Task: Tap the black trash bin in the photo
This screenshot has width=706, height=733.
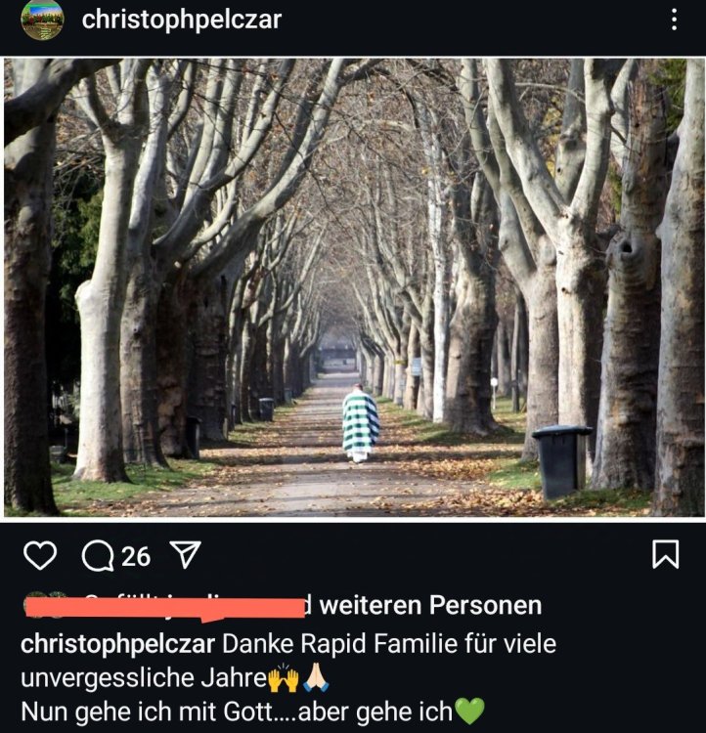Action: pyautogui.click(x=561, y=462)
